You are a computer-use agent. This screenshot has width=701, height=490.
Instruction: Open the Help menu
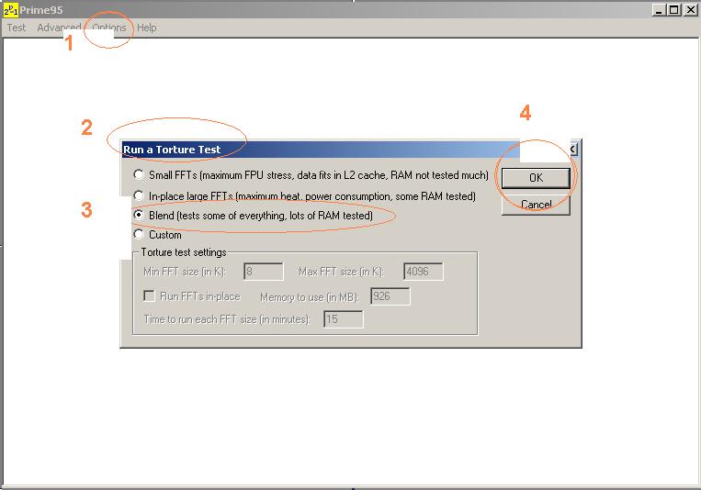pyautogui.click(x=147, y=28)
